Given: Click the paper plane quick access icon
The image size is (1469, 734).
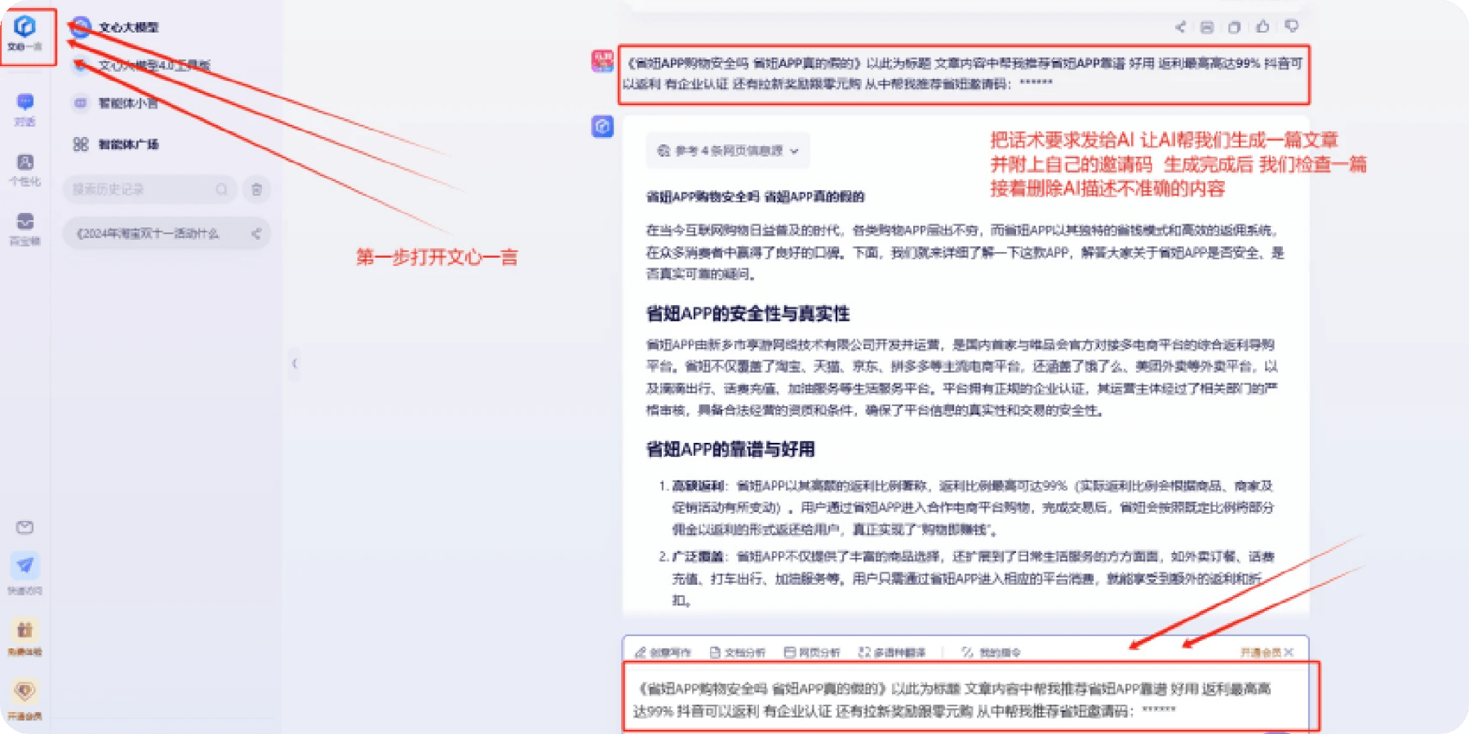Looking at the screenshot, I should (25, 565).
